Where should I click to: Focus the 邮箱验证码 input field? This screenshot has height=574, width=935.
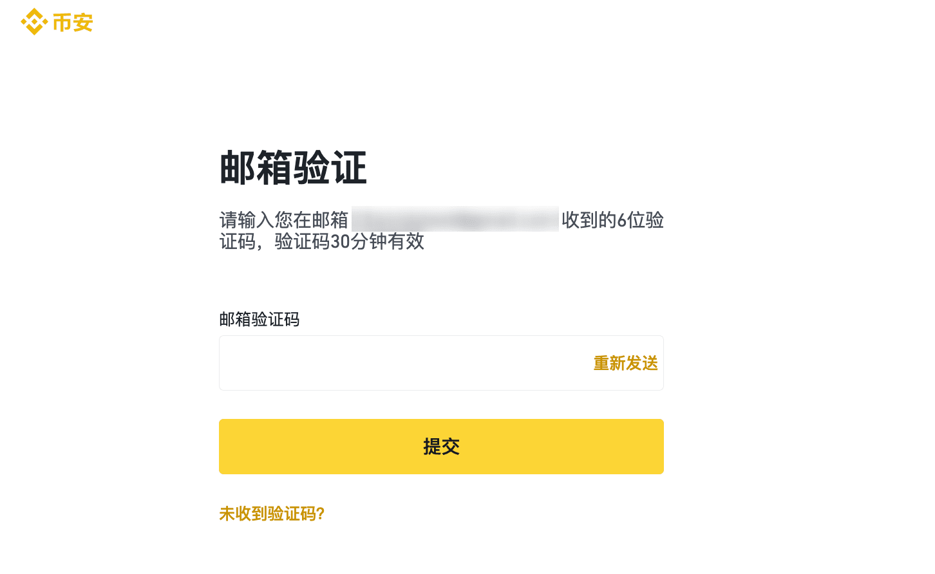point(441,363)
